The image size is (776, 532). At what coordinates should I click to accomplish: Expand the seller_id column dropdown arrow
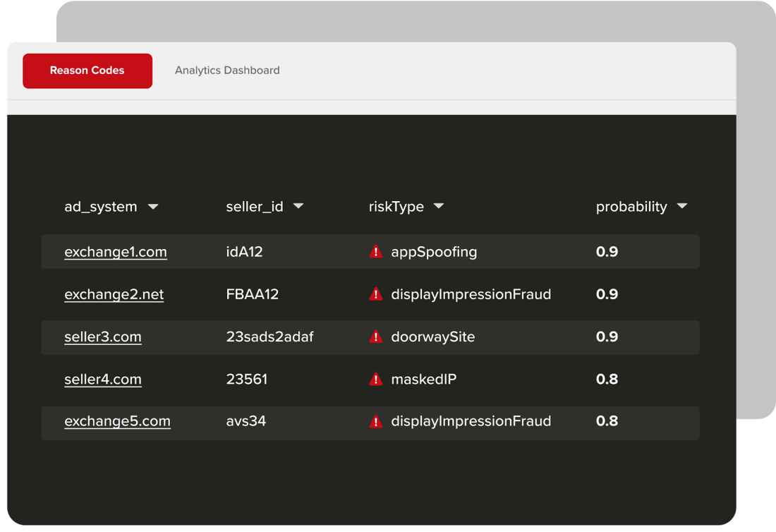click(298, 207)
